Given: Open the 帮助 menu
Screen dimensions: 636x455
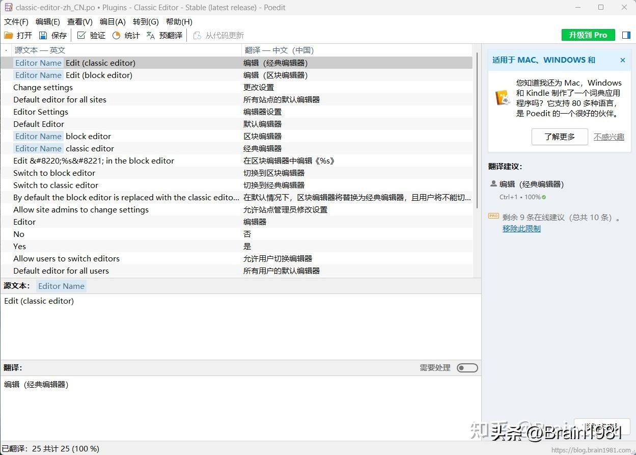Looking at the screenshot, I should (x=179, y=21).
